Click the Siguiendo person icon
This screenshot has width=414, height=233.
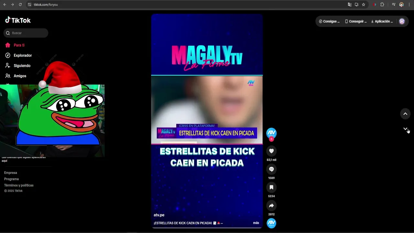tap(8, 66)
